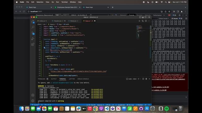Open Spotify from the Dock
202x113 pixels.
[167, 109]
